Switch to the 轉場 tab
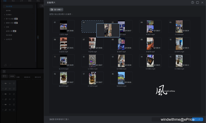Image resolution: width=206 pixels, height=123 pixels. click(x=30, y=1)
